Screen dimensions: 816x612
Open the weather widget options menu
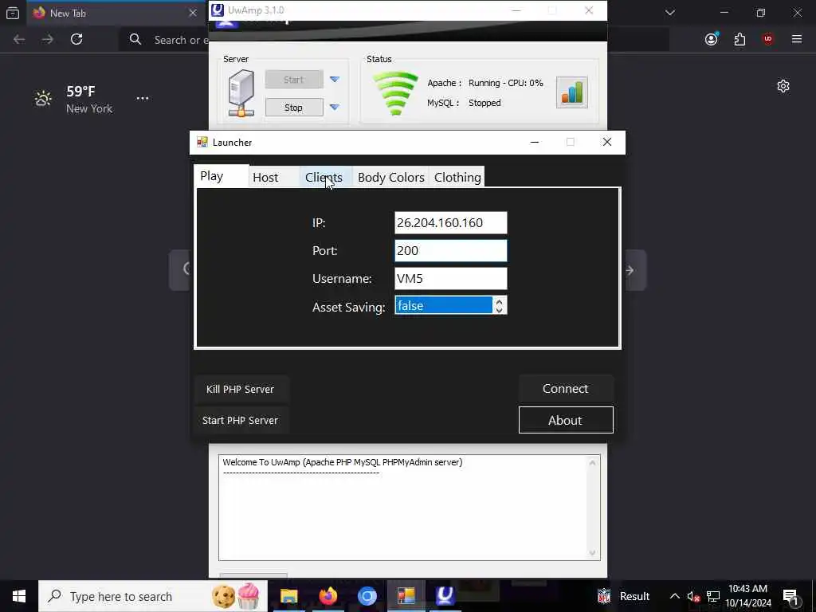point(143,98)
